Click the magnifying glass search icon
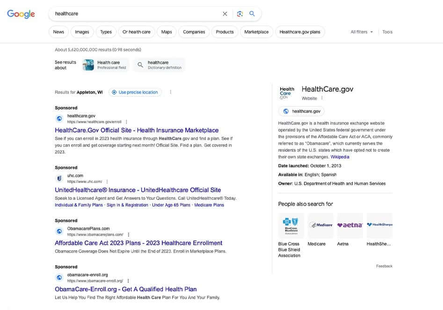This screenshot has width=443, height=310. [x=252, y=14]
